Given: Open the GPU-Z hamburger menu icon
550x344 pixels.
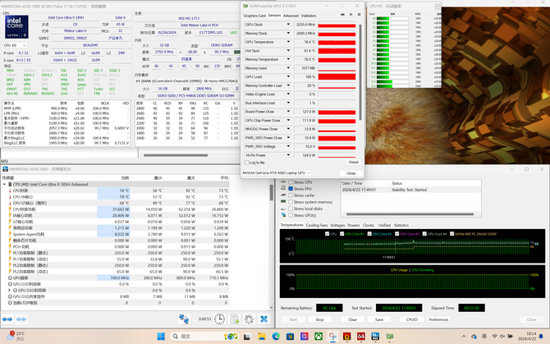Looking at the screenshot, I should [x=359, y=15].
